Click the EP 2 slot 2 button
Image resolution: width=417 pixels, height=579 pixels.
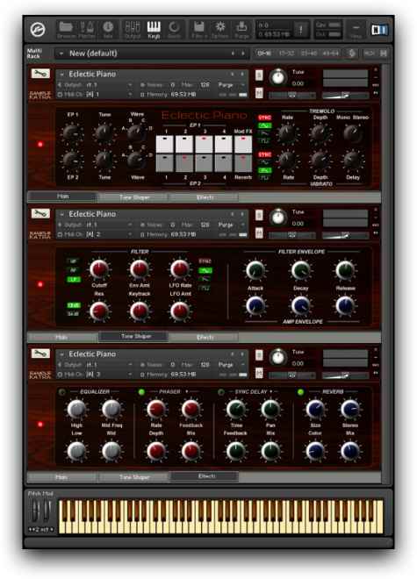pos(184,163)
